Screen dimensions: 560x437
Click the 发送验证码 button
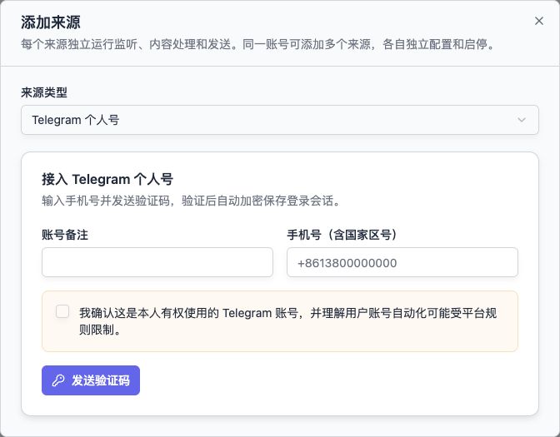point(91,380)
